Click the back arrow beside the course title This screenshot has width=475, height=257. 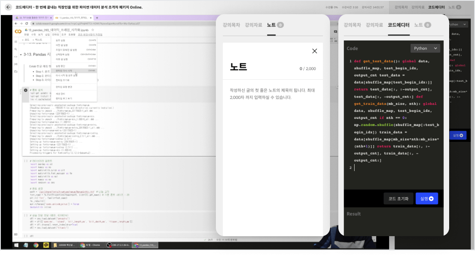pos(8,7)
